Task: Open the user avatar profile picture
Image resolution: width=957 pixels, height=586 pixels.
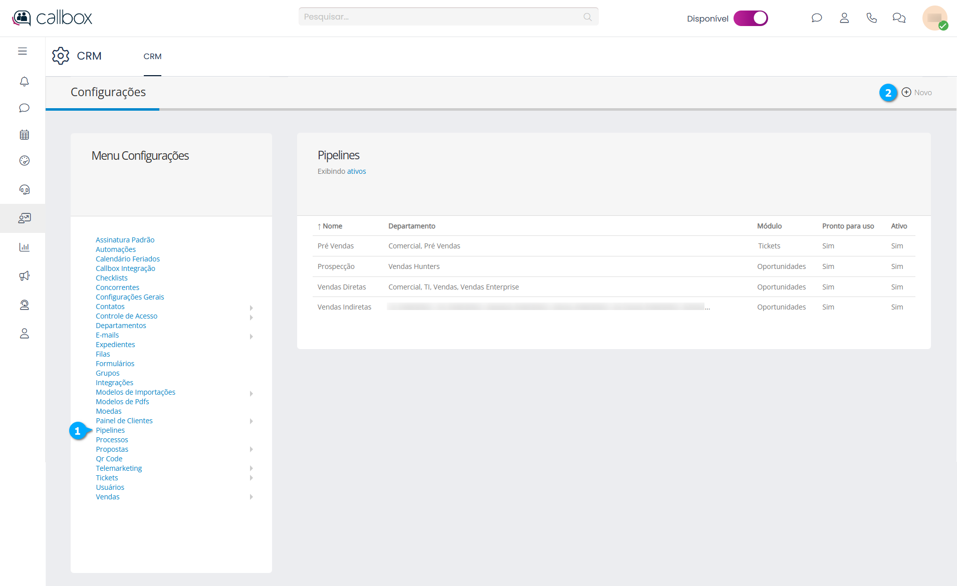Action: tap(934, 18)
